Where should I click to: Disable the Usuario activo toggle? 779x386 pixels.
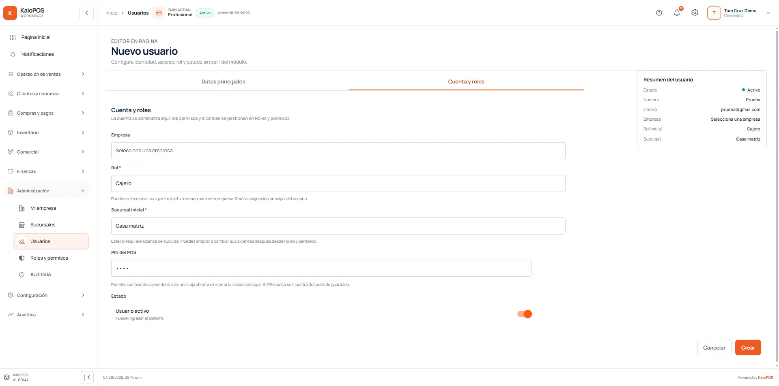(x=525, y=314)
